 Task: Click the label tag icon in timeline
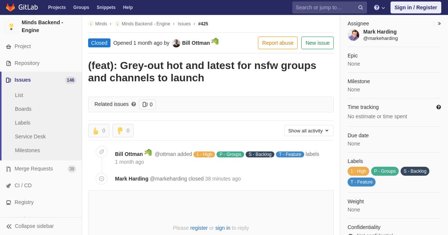pyautogui.click(x=102, y=152)
